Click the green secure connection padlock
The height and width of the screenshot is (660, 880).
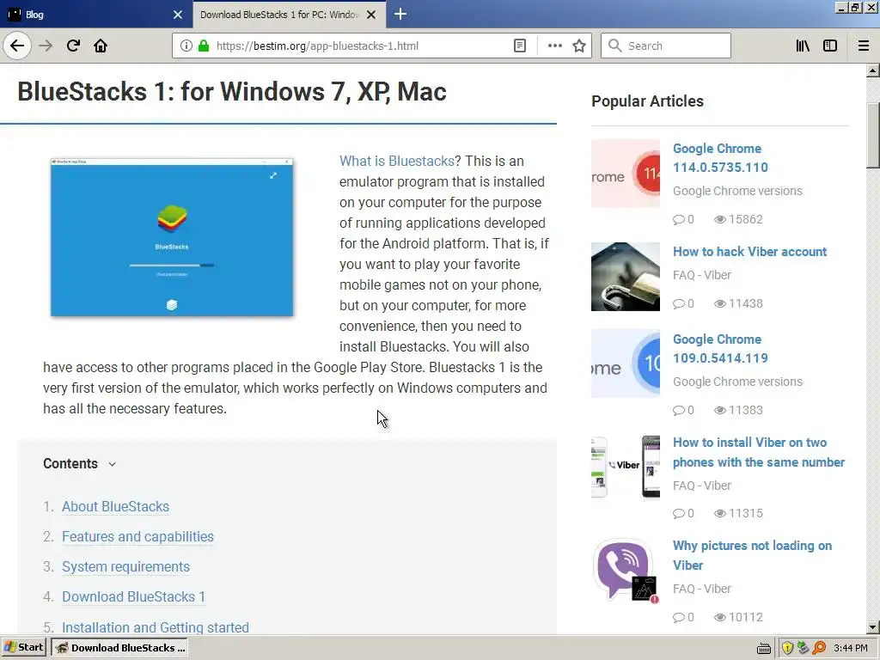[204, 46]
